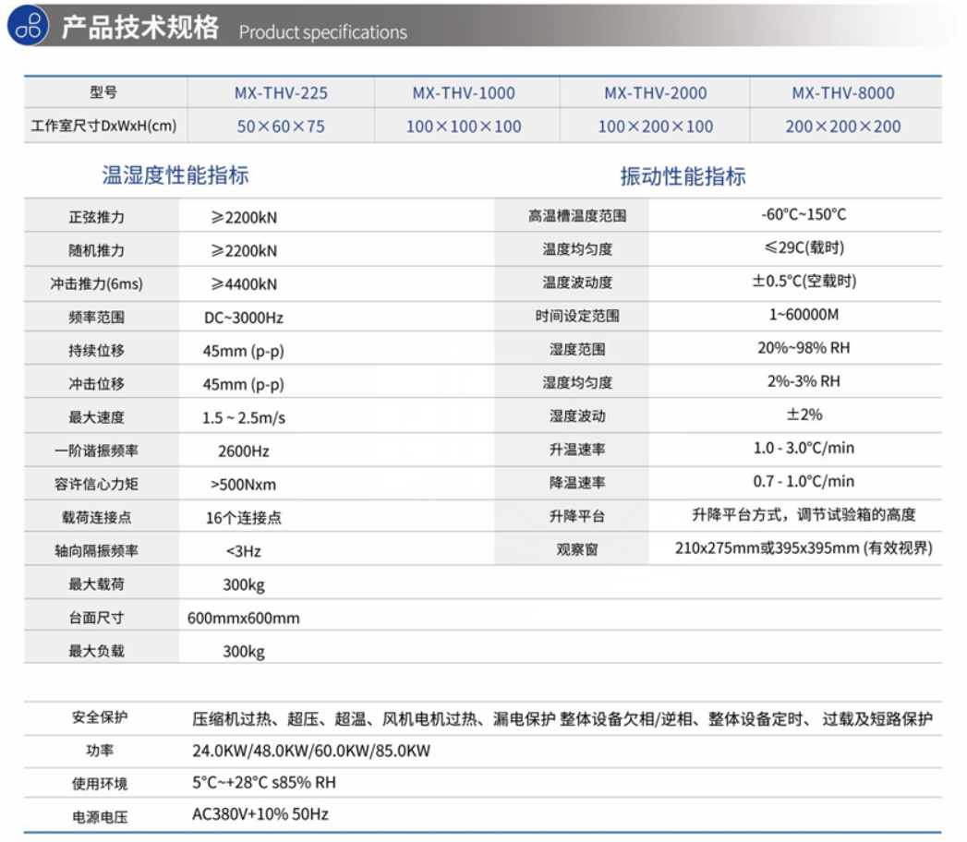Select the MX-THV-1000 model column header
Image resolution: width=967 pixels, height=842 pixels.
pyautogui.click(x=464, y=93)
